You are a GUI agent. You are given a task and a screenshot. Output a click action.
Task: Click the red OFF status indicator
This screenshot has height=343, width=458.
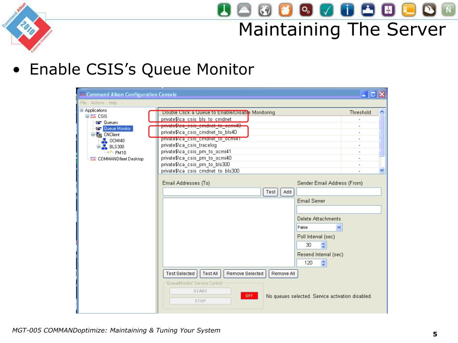coord(249,296)
